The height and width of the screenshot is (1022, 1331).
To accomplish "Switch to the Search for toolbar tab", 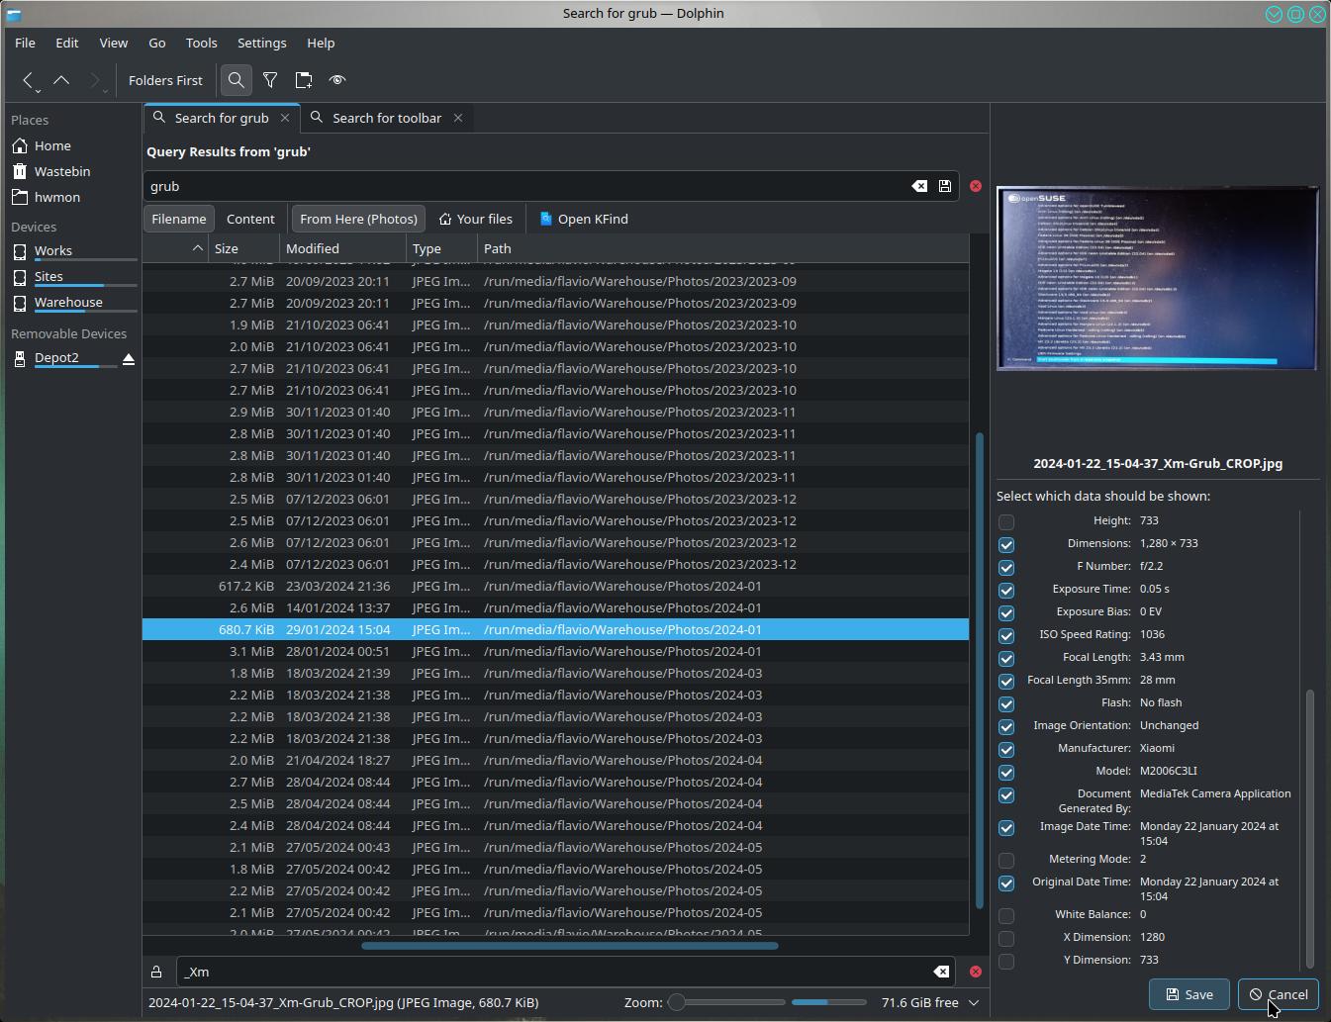I will point(386,118).
